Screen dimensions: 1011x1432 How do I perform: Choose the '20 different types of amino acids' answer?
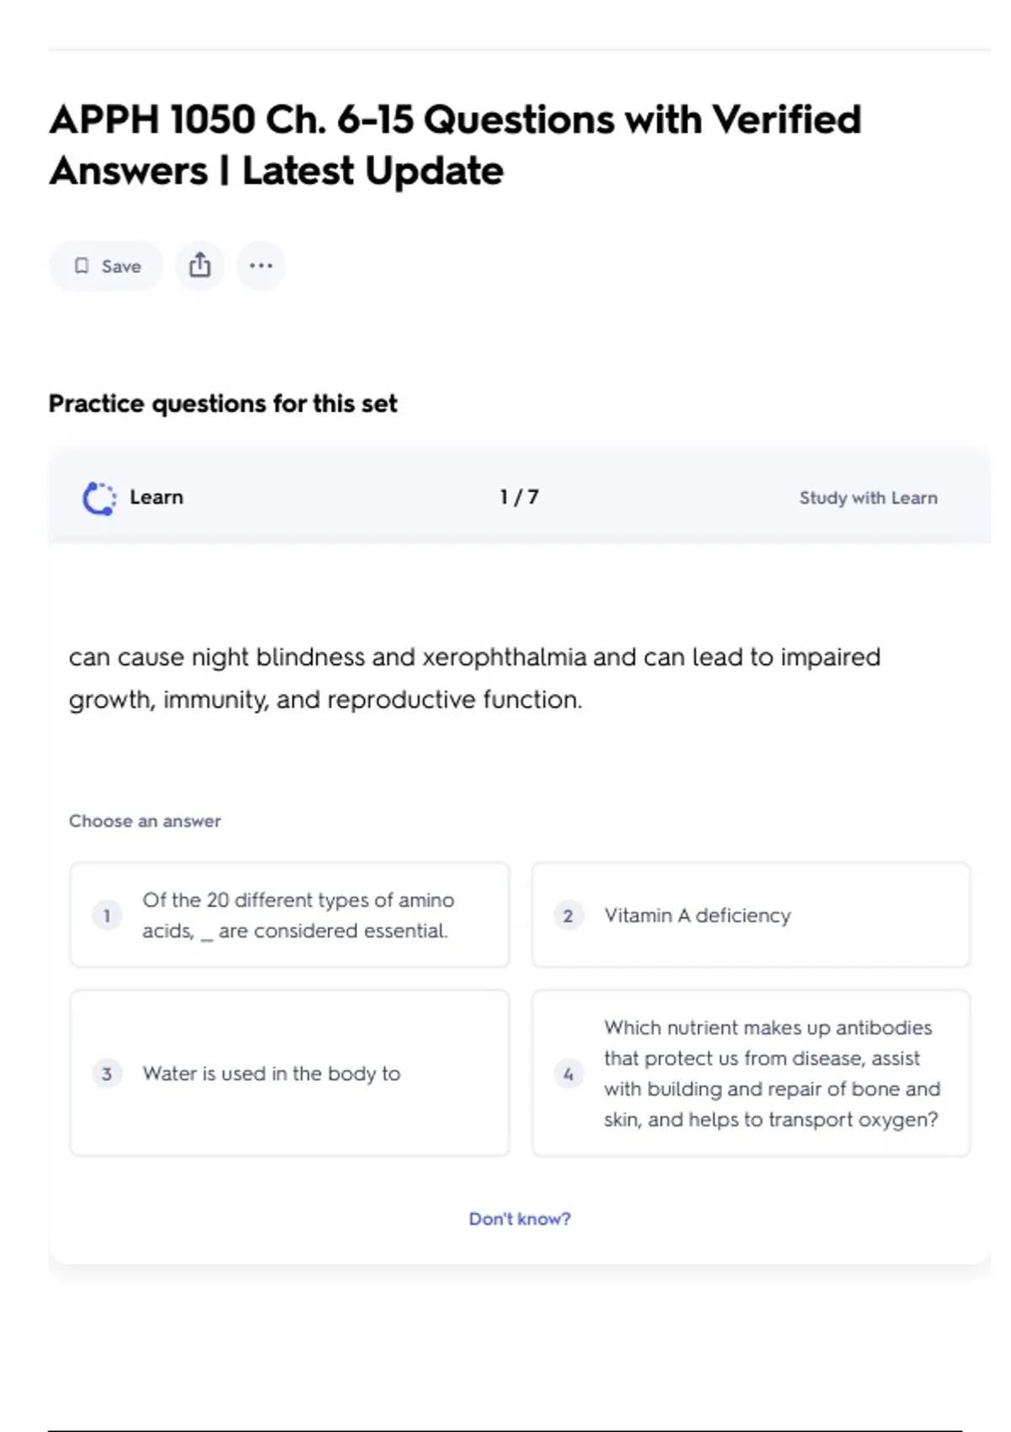click(x=289, y=915)
